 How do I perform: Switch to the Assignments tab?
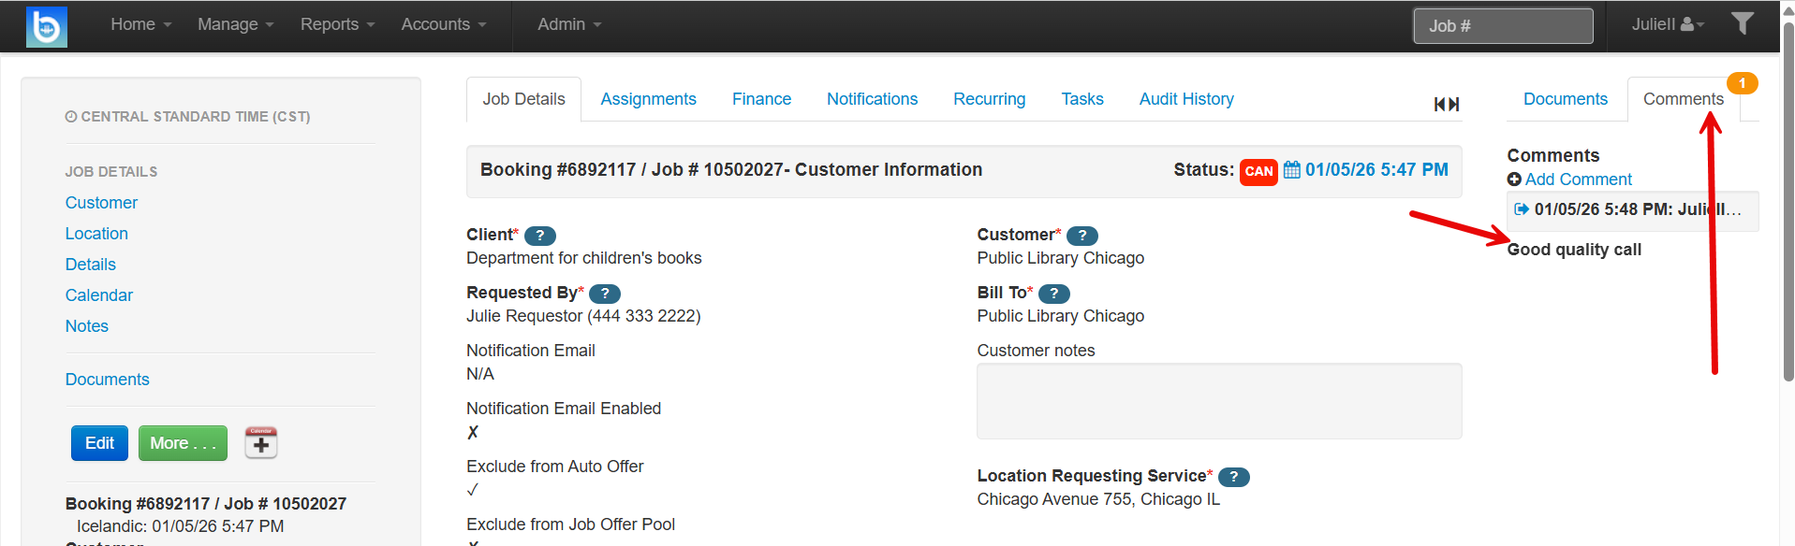click(x=648, y=99)
